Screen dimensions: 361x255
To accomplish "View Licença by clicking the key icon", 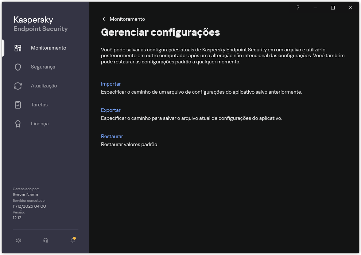I will (x=18, y=123).
